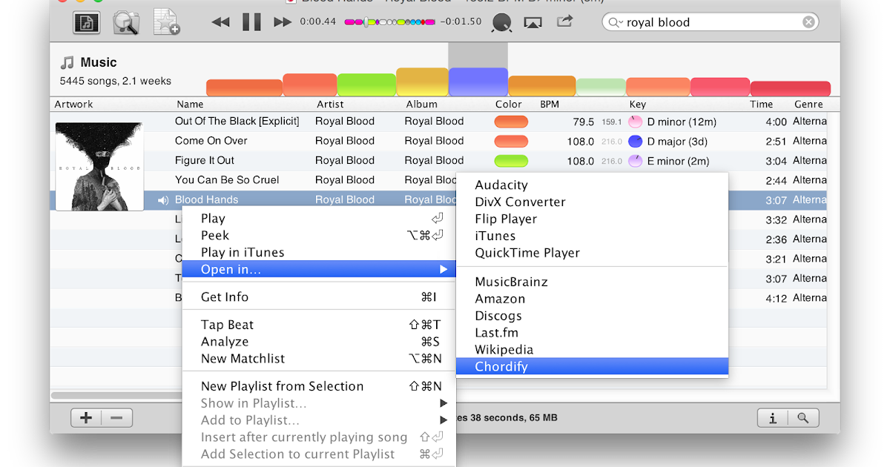Click the share arrow icon
Viewport: 890px width, 467px height.
(565, 21)
